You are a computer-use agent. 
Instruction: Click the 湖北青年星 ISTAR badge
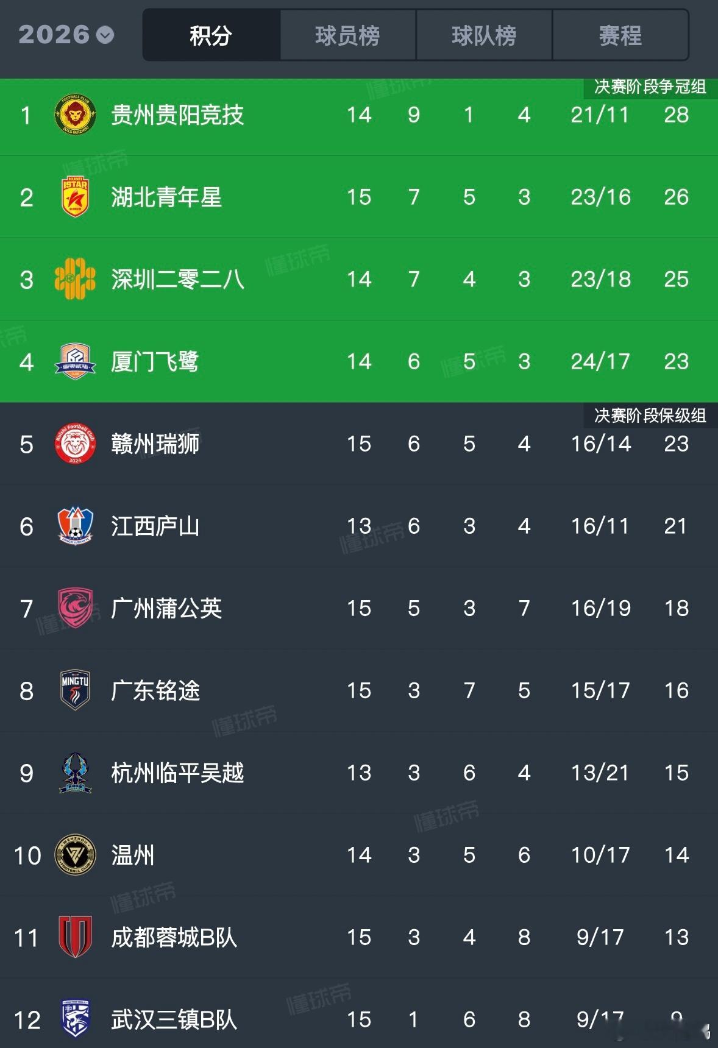(75, 197)
